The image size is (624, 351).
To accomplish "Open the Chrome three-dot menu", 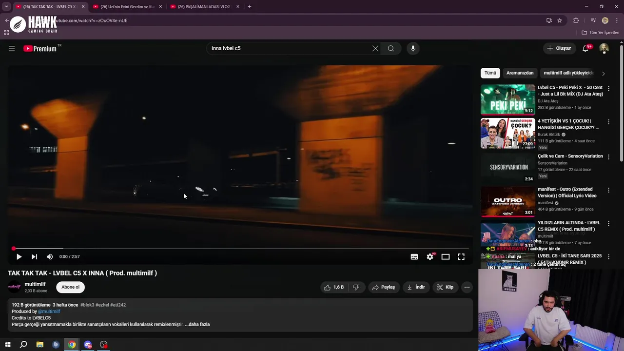I will [616, 20].
